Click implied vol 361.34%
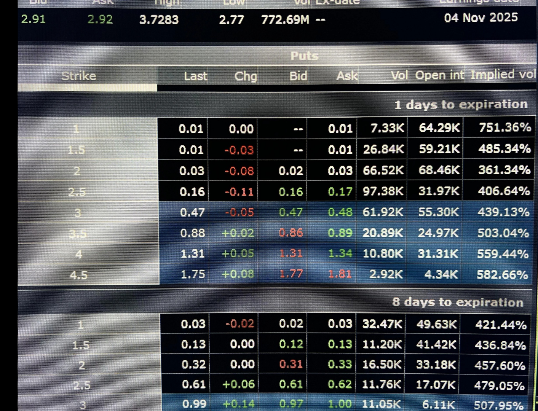Image resolution: width=538 pixels, height=411 pixels. point(504,170)
